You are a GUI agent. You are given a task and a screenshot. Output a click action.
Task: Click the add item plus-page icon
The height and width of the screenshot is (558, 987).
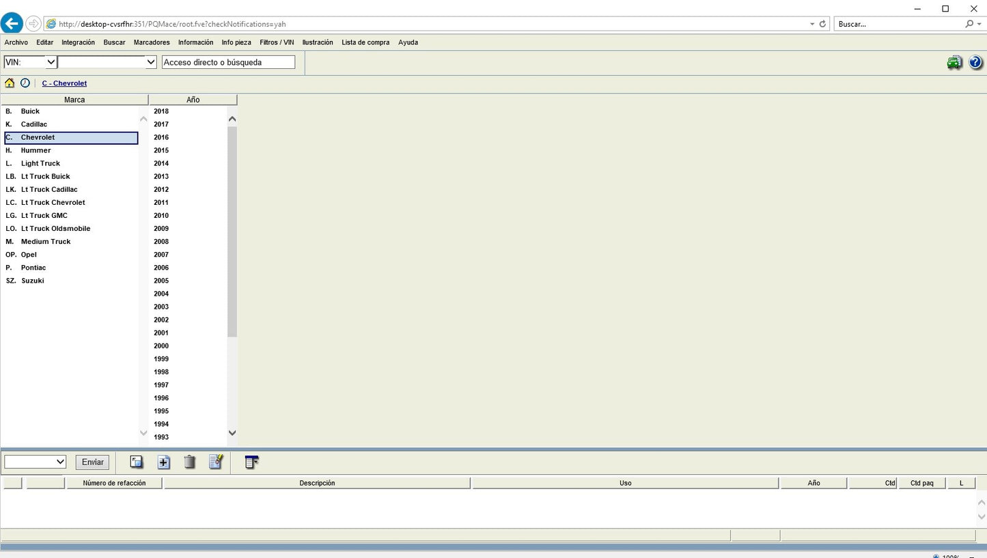164,462
